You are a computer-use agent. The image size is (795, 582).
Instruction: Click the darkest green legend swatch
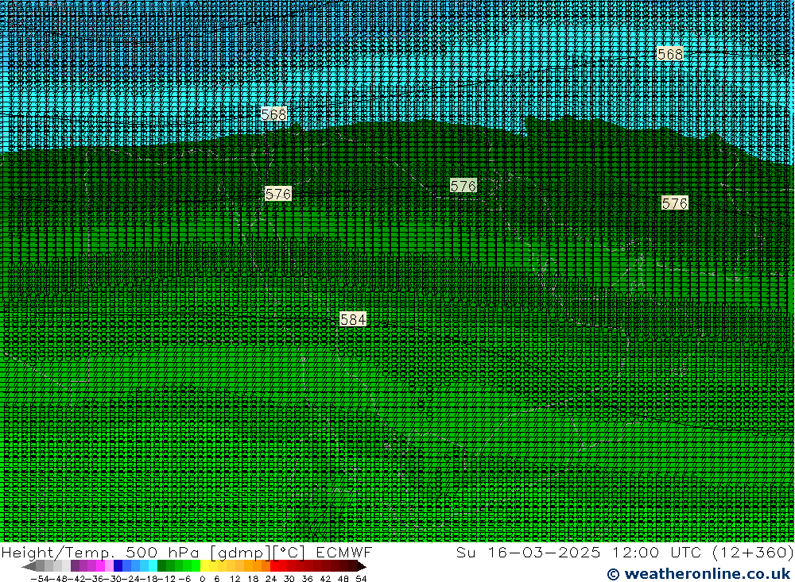coord(161,566)
